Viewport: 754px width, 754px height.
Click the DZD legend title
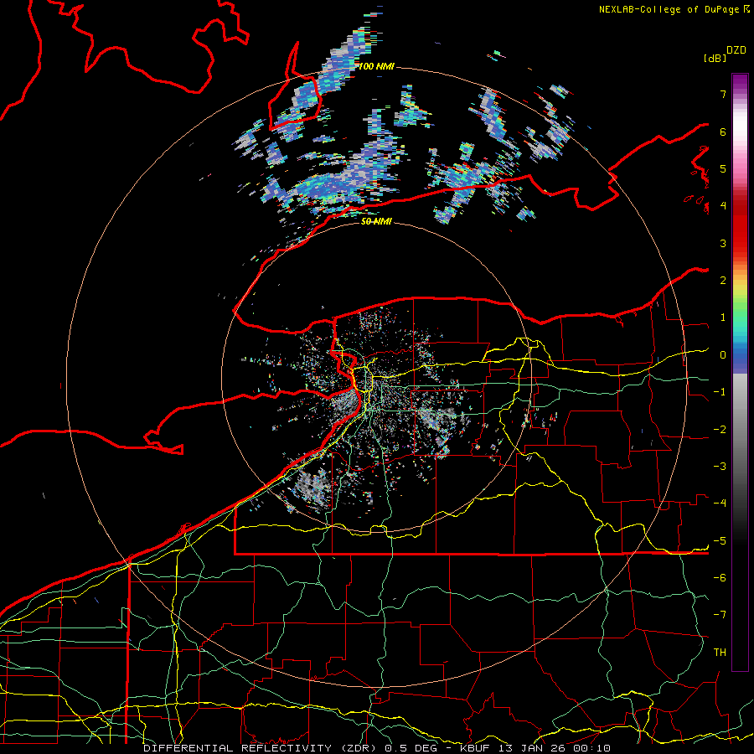click(736, 50)
